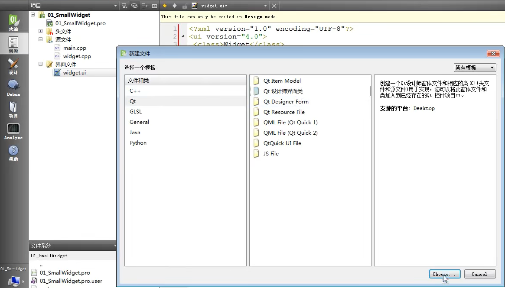Go forward with right arrow
Image resolution: width=505 pixels, height=288 pixels.
175,6
